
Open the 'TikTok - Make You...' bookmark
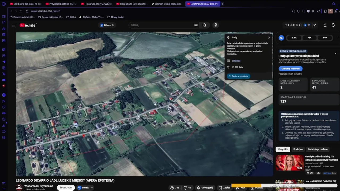pos(92,17)
